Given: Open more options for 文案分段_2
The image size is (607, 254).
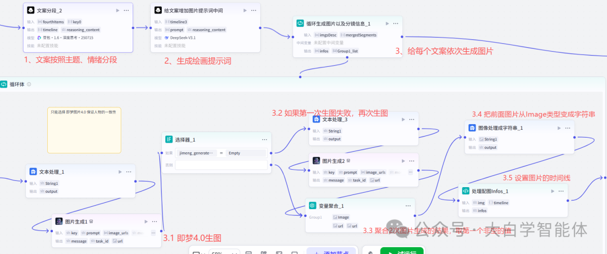Looking at the screenshot, I should [126, 11].
